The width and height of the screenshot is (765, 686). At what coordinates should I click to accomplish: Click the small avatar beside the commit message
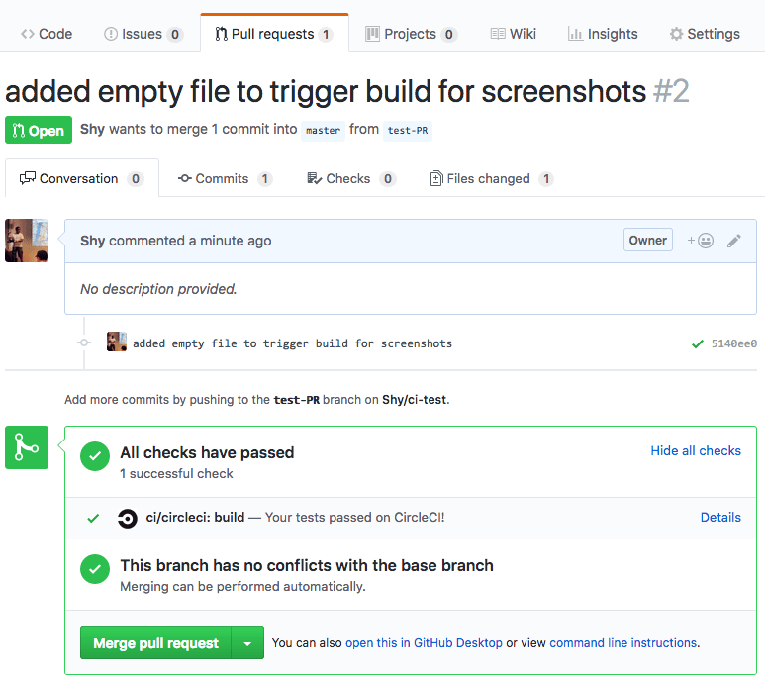[117, 343]
